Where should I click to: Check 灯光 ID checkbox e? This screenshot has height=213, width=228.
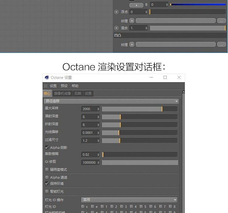coord(92,206)
